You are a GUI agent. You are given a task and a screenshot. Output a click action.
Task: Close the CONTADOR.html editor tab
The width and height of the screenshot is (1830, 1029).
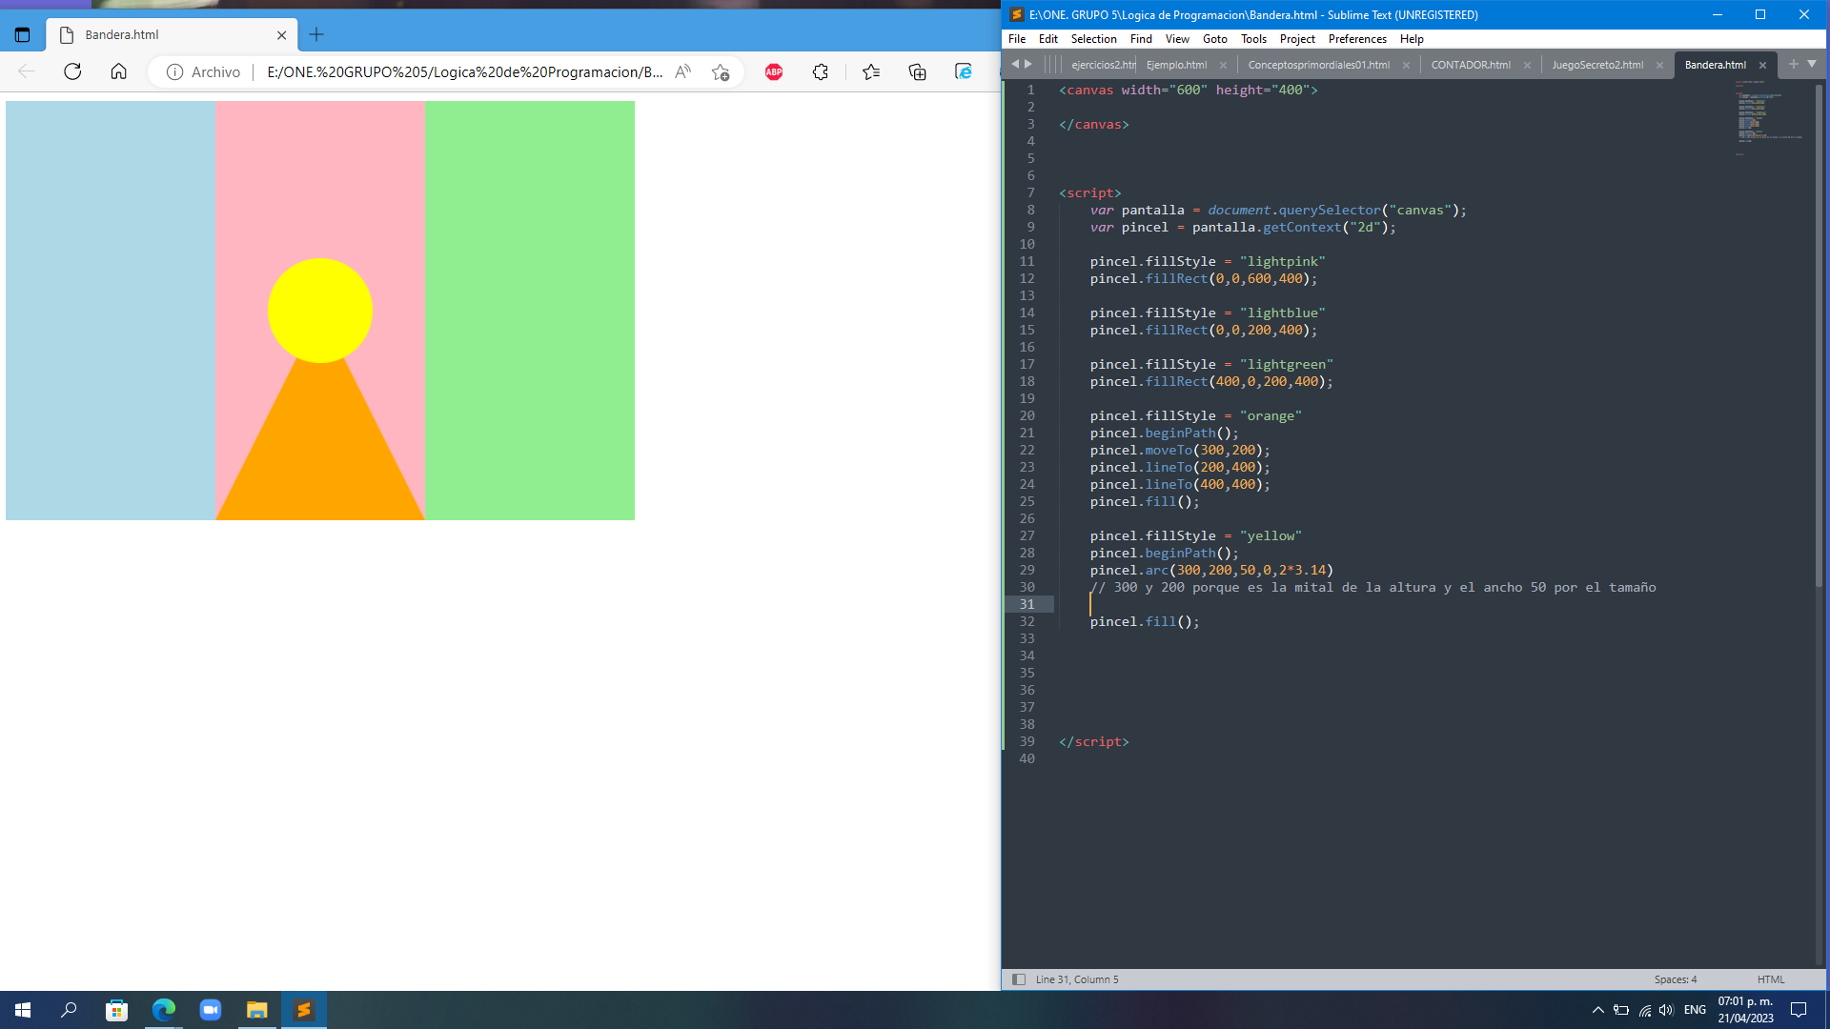[x=1527, y=66]
